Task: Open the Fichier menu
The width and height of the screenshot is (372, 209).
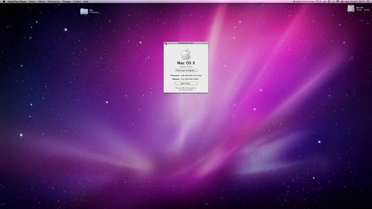Action: pyautogui.click(x=32, y=1)
